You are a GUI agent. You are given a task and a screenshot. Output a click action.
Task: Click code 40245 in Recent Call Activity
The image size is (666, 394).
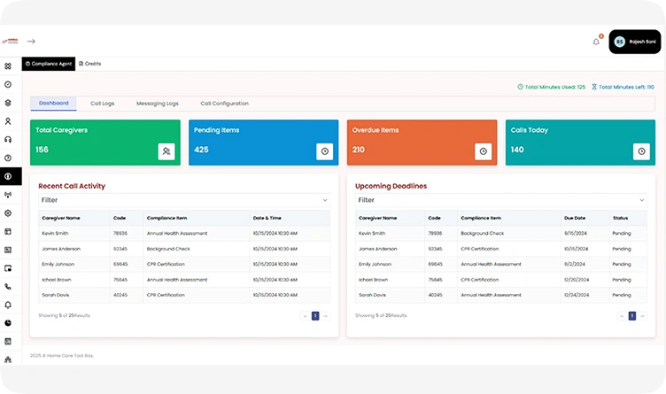[x=120, y=295]
